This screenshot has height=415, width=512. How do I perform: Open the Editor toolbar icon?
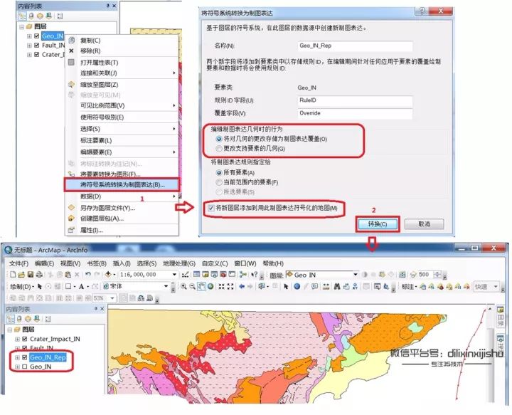(185, 275)
